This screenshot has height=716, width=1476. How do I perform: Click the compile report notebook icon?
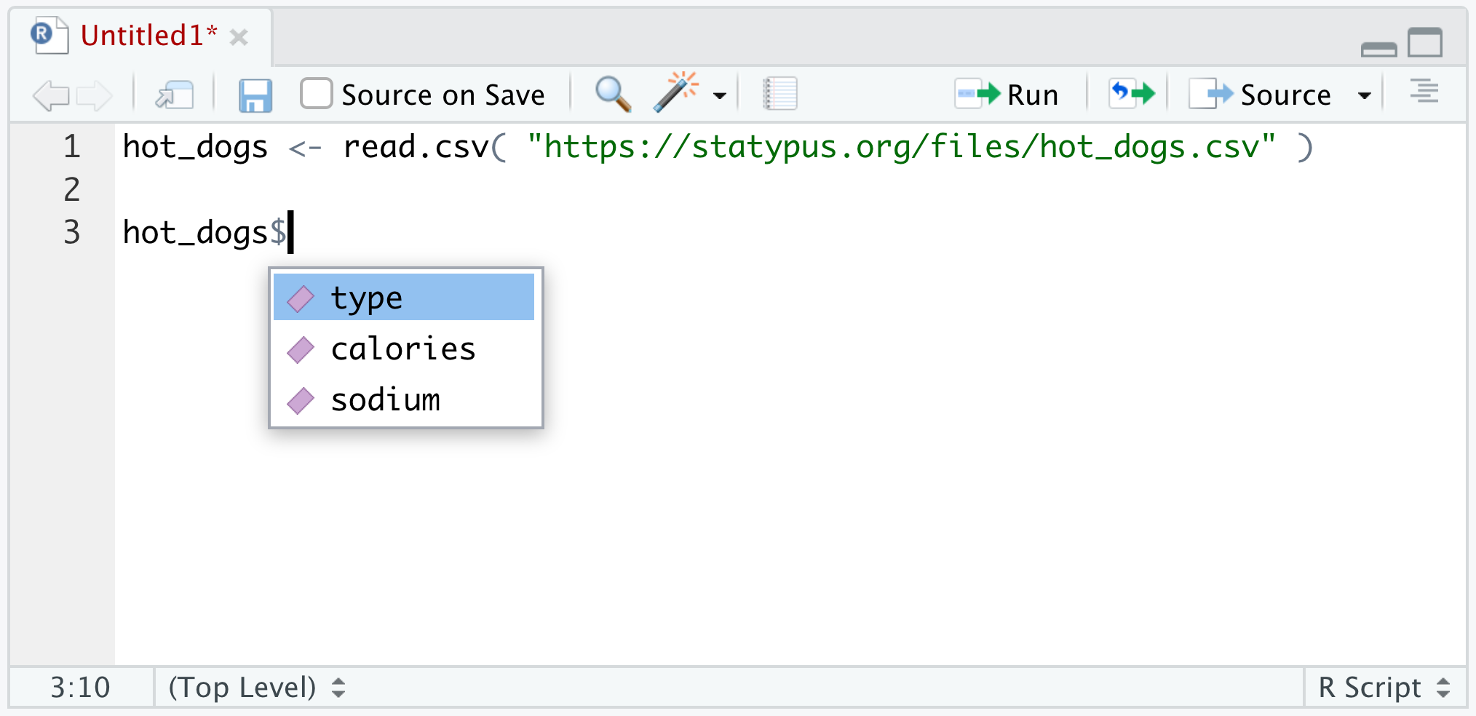pos(780,95)
